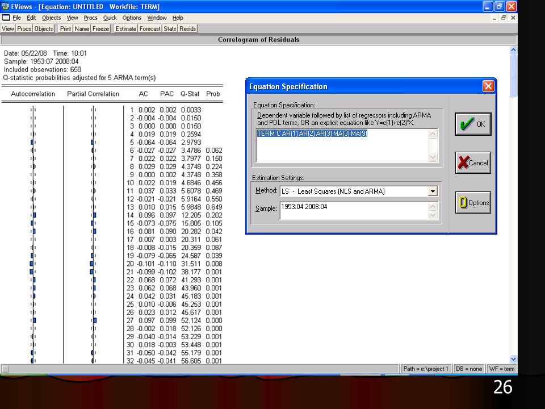Open the File menu

(x=16, y=18)
